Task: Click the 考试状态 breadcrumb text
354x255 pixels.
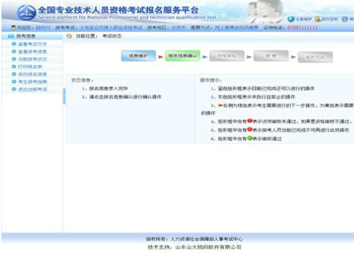Action: pyautogui.click(x=112, y=36)
